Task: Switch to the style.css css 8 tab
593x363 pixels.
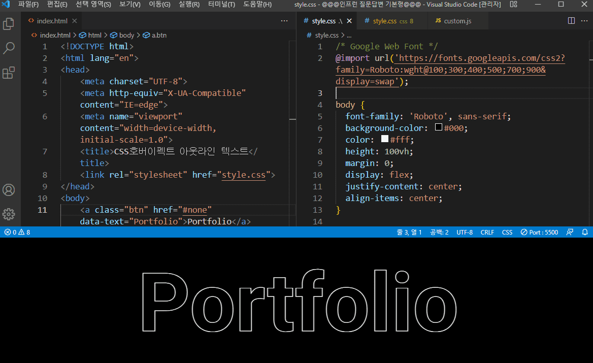Action: click(x=392, y=21)
